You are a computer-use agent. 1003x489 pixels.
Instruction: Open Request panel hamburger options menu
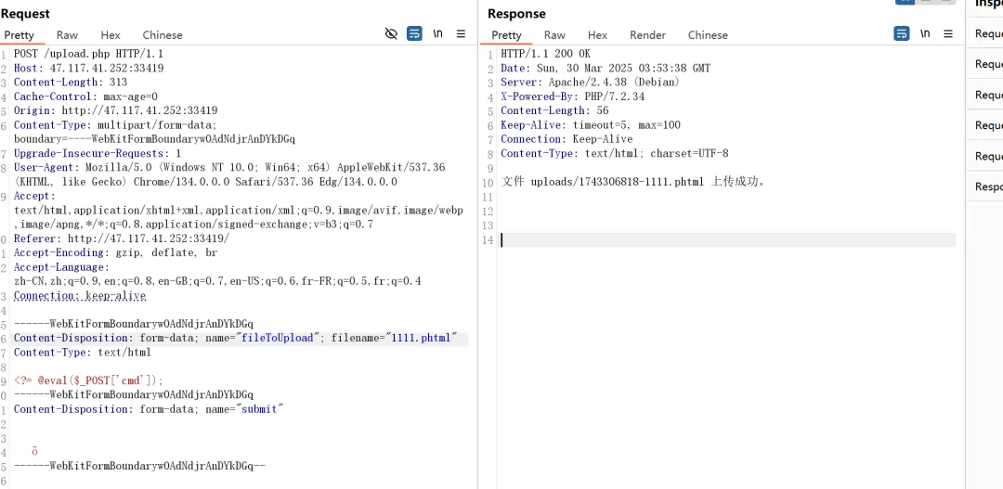point(462,34)
